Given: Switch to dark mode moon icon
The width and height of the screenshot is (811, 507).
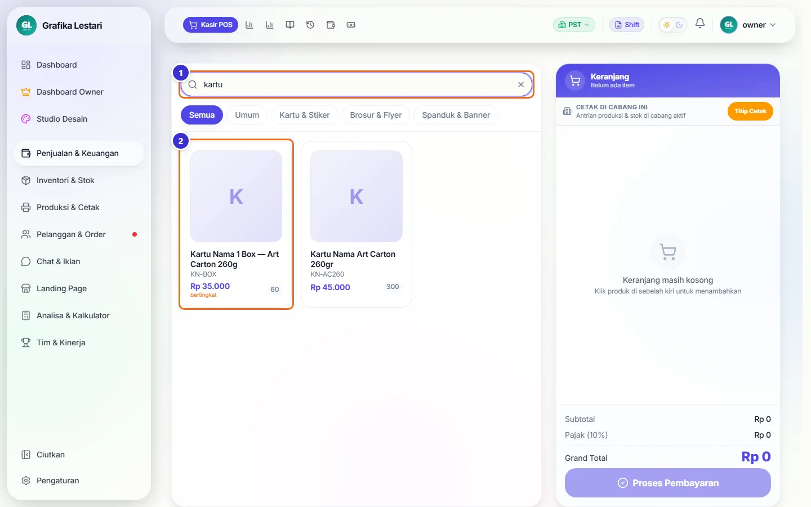Looking at the screenshot, I should tap(679, 25).
